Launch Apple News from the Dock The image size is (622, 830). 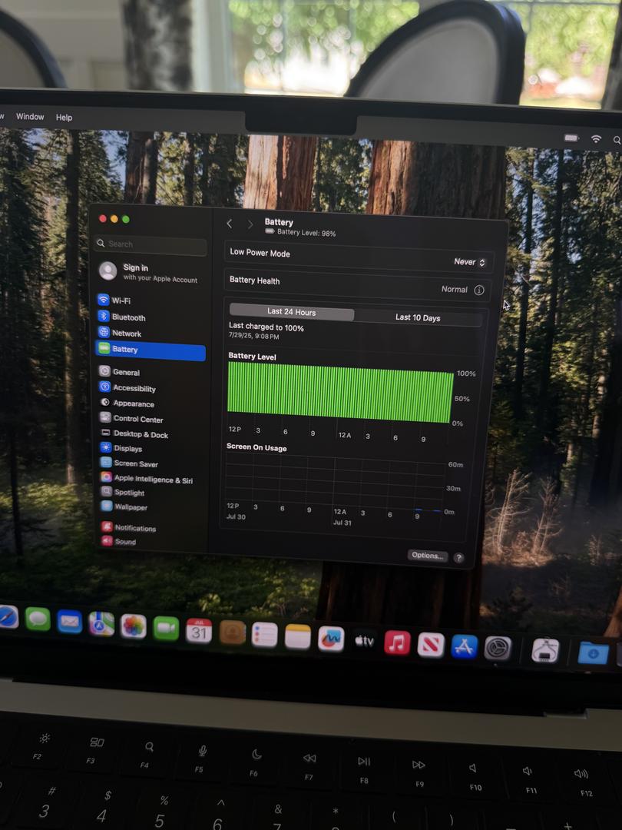[431, 646]
